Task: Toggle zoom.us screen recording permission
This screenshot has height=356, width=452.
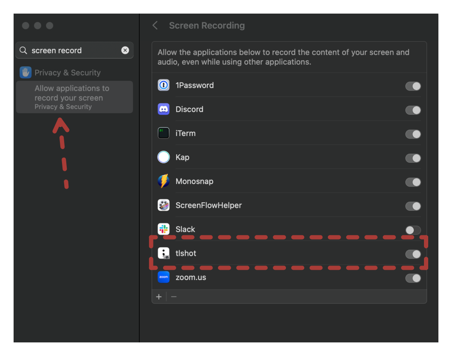Action: tap(413, 278)
